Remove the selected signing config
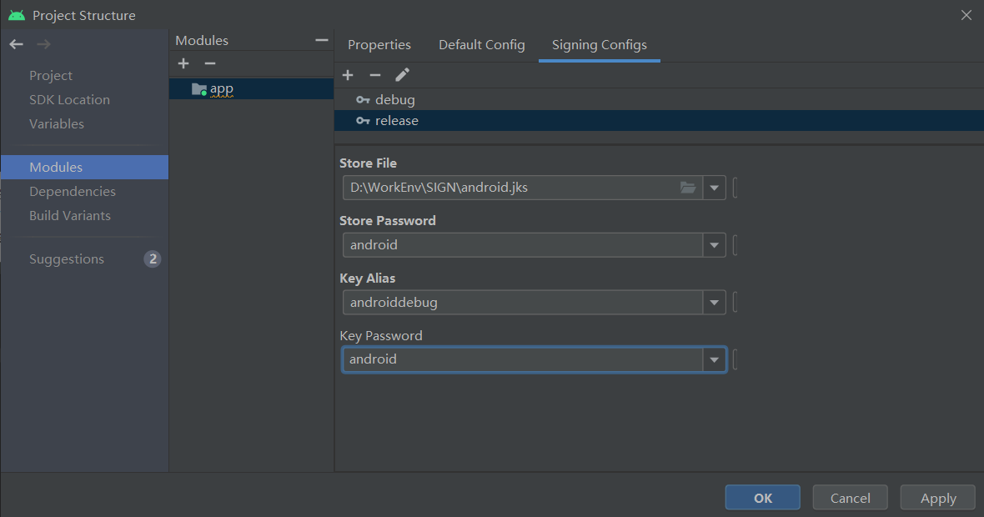Viewport: 984px width, 517px height. [x=374, y=75]
